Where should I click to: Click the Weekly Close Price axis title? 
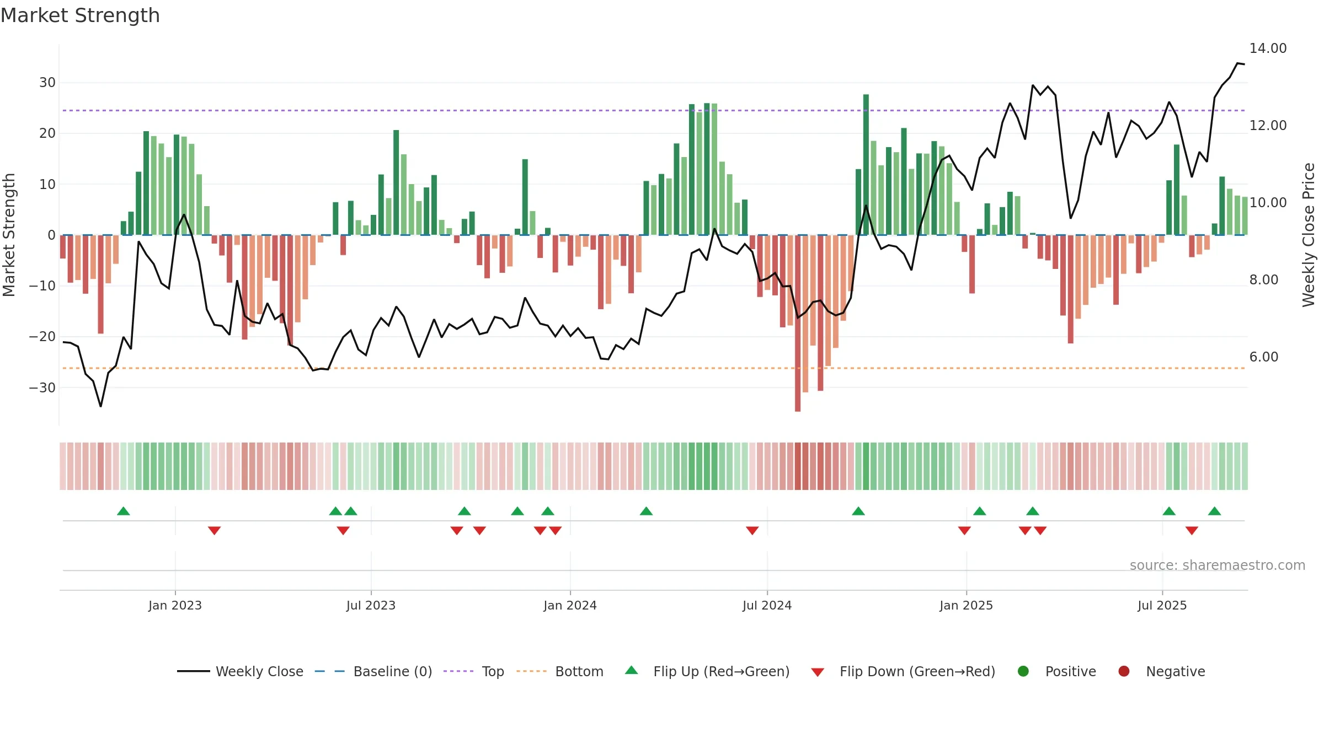1309,235
